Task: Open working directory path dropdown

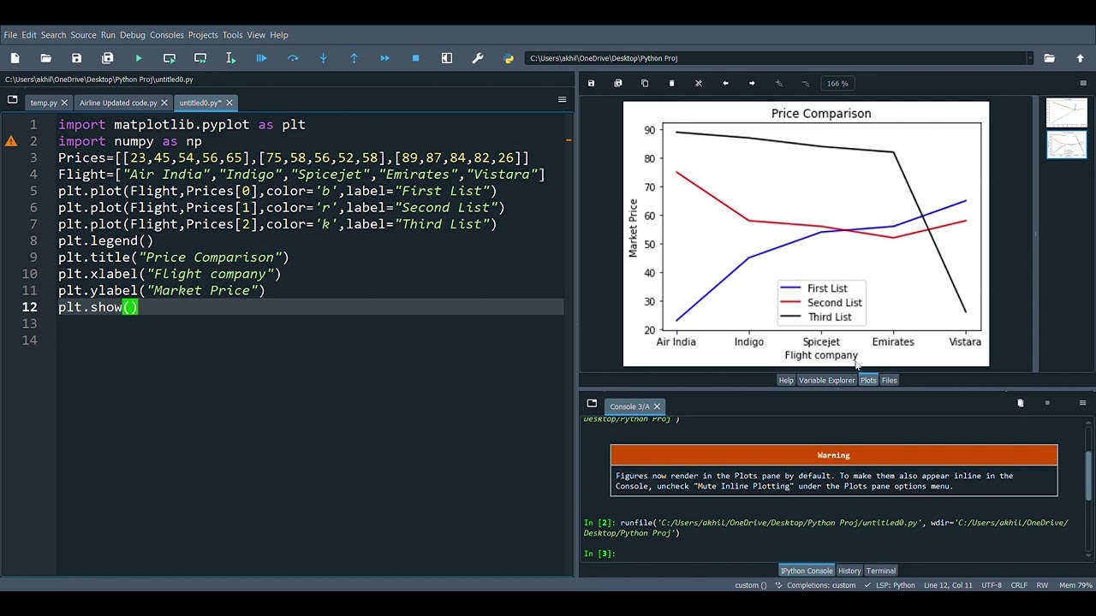Action: pyautogui.click(x=1029, y=58)
